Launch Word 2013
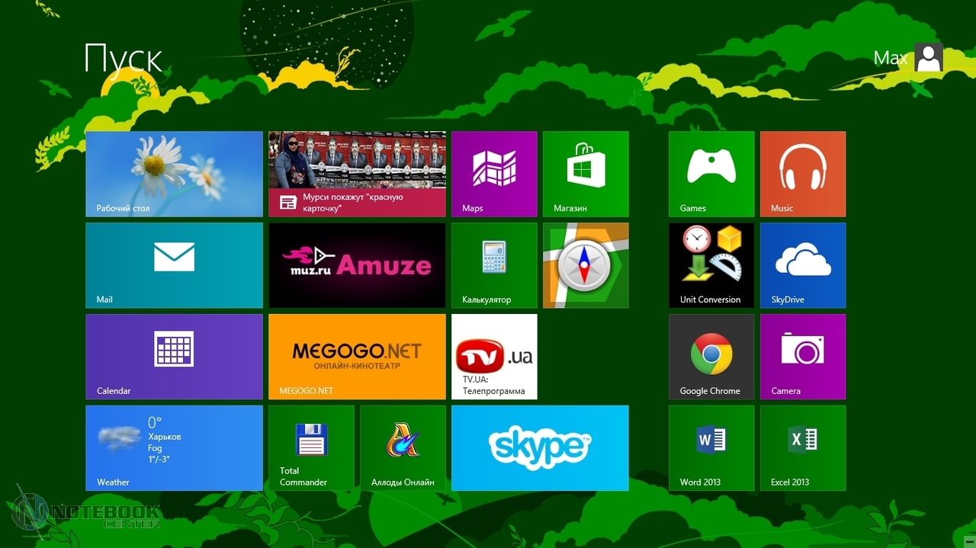 711,448
